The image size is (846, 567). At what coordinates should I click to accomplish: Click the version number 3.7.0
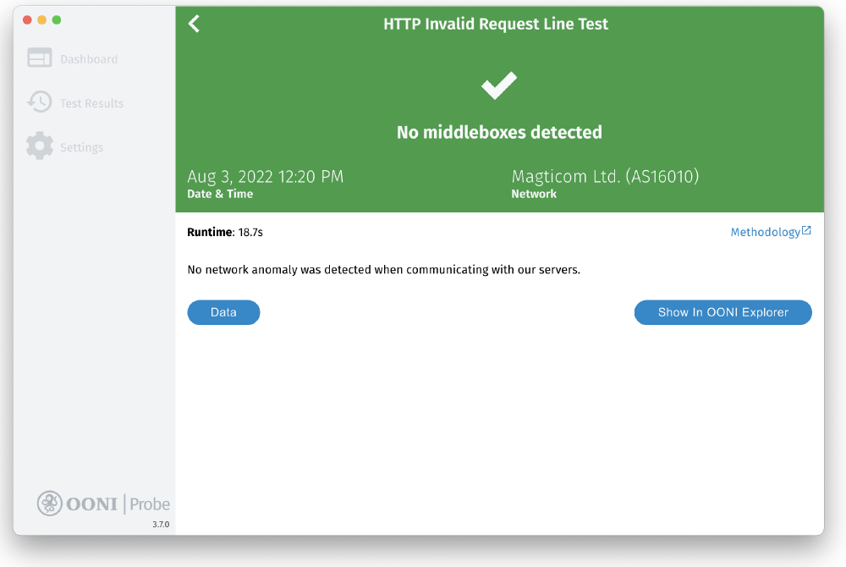160,523
